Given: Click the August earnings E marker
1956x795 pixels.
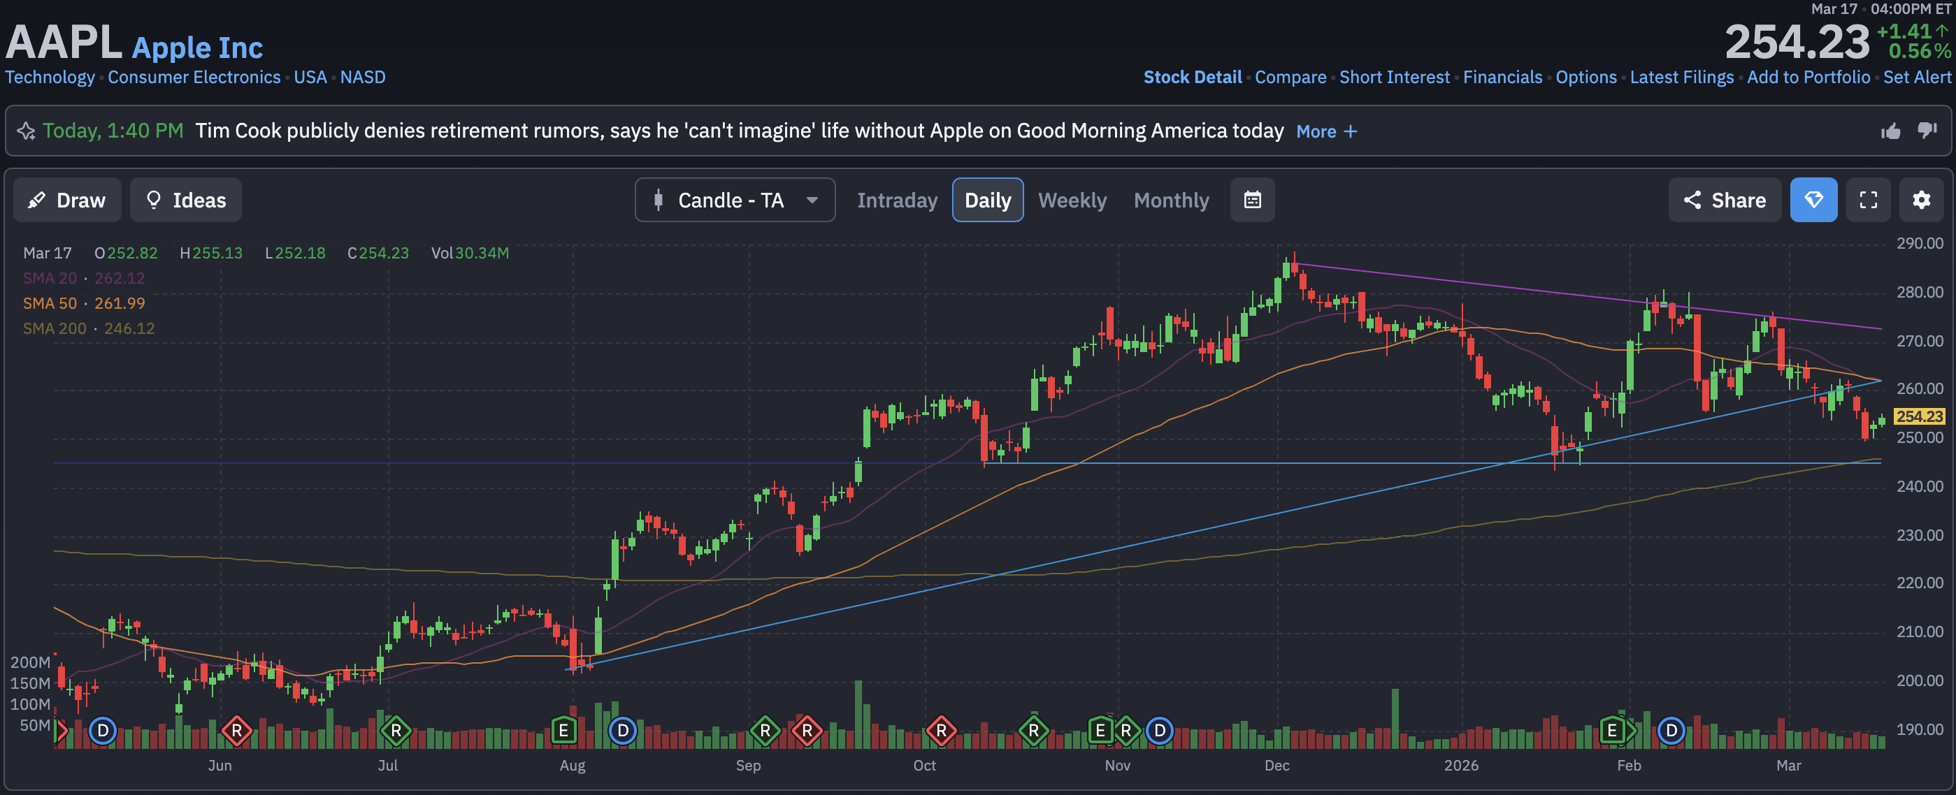Looking at the screenshot, I should 563,731.
